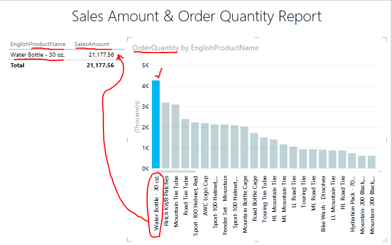Select the Touring Tire Tube bar
The width and height of the screenshot is (392, 245).
click(264, 153)
